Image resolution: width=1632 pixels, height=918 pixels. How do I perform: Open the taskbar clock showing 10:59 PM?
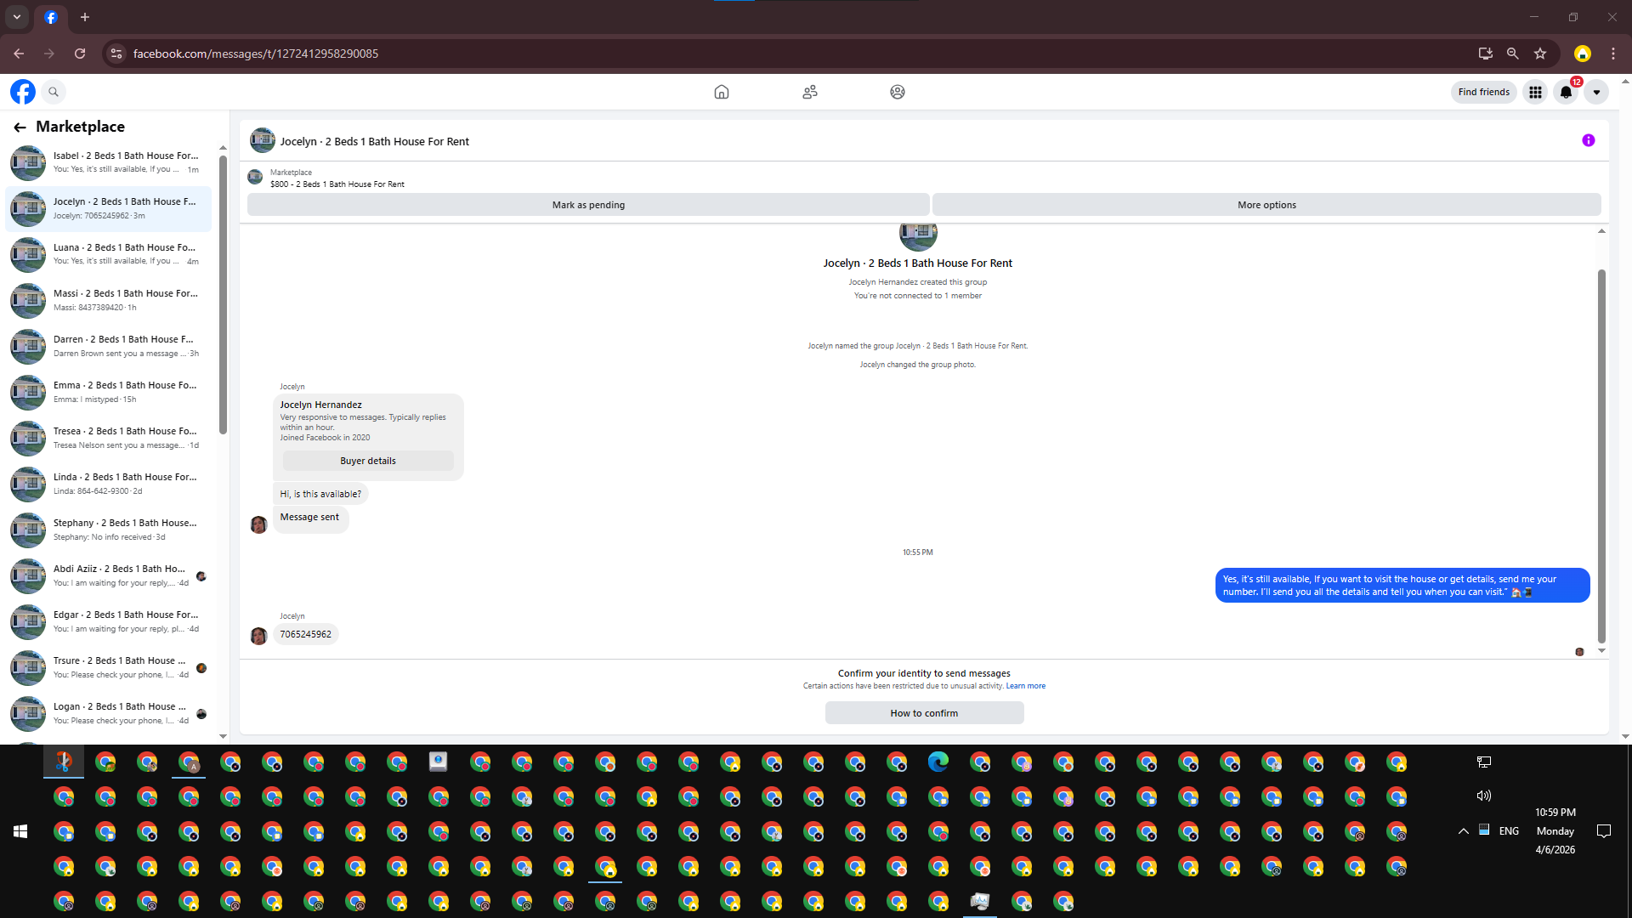coord(1555,831)
